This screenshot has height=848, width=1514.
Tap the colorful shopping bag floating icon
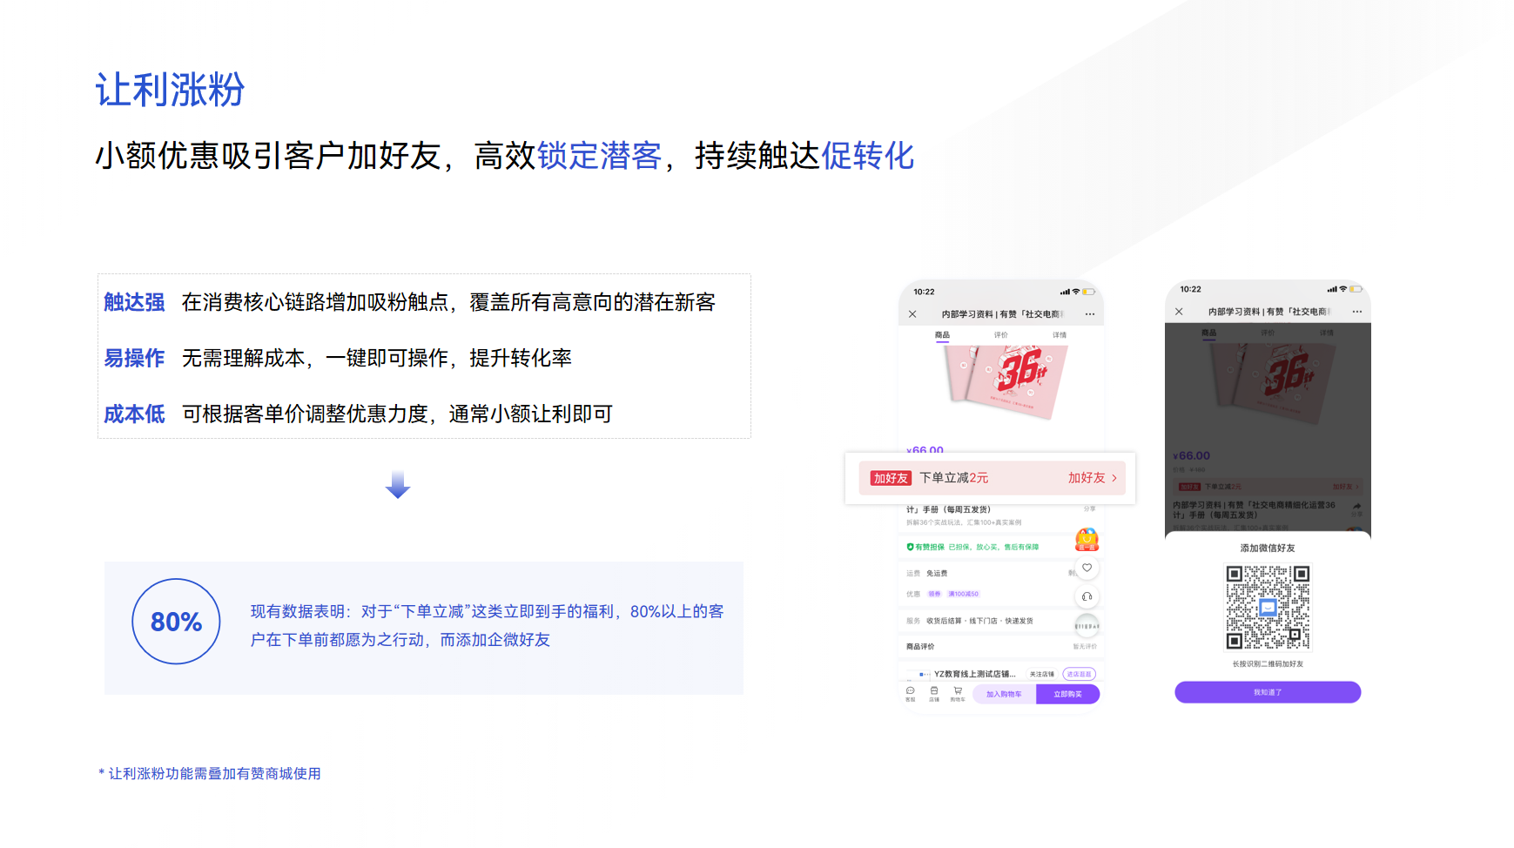click(x=1087, y=540)
